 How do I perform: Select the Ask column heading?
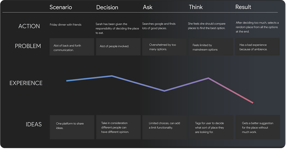click(x=148, y=7)
